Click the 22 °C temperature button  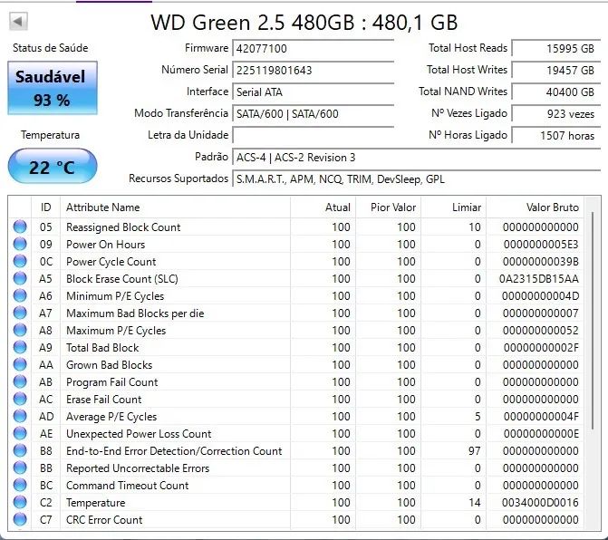point(53,167)
